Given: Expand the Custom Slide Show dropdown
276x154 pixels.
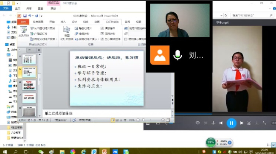Looking at the screenshot, I should 56,39.
